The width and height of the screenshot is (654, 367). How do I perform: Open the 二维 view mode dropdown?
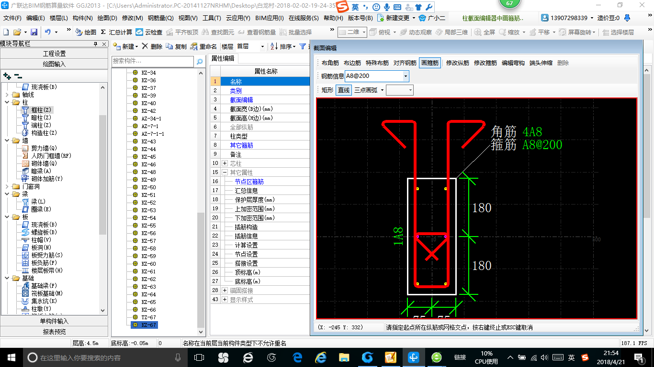pos(364,32)
